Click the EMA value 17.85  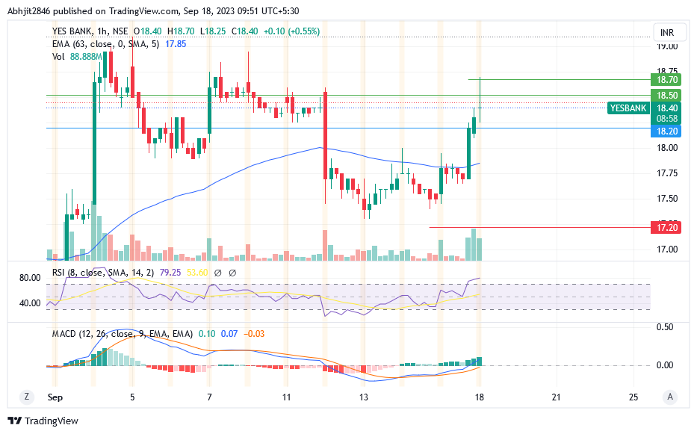click(x=176, y=43)
